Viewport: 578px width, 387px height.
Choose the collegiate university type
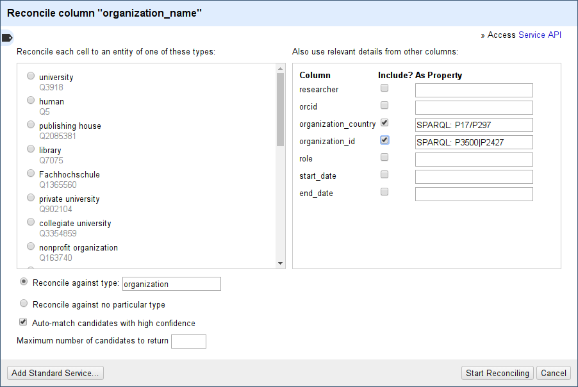[x=31, y=222]
